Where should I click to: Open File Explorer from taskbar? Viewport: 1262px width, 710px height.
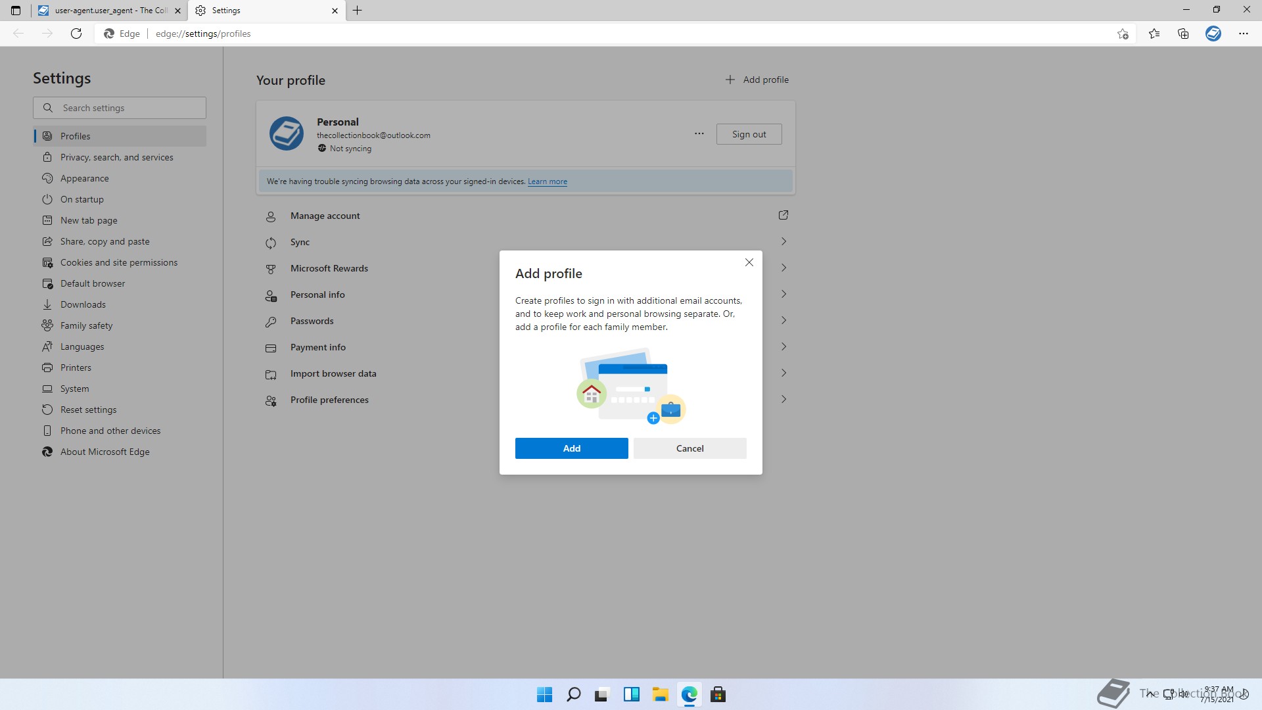point(660,694)
